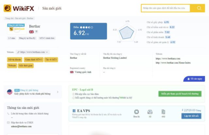Click the EA VPS memory 400 icon
Viewport: 209px width, 135px height.
163,112
